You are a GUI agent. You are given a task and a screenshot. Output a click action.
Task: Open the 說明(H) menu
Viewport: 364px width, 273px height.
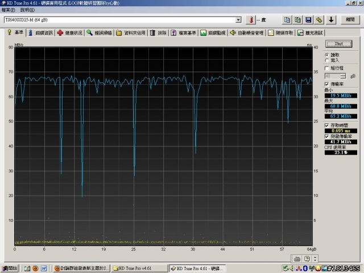coord(27,10)
